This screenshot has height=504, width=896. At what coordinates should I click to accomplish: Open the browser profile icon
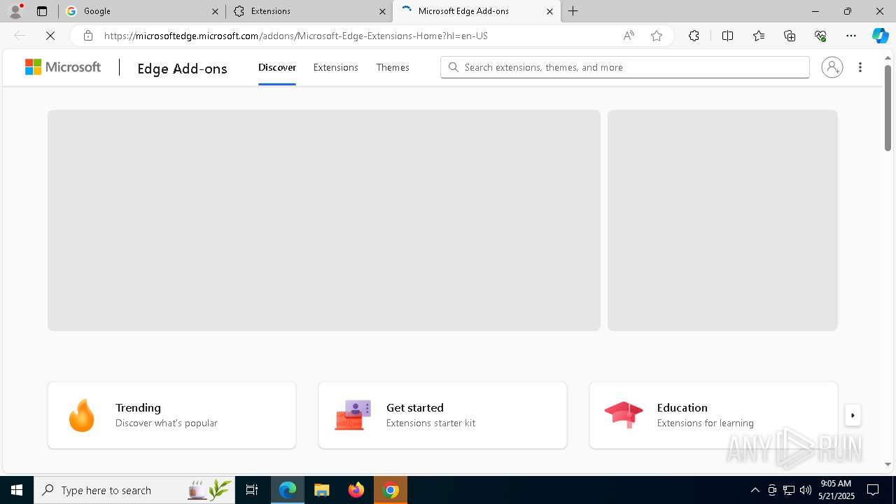pos(15,10)
